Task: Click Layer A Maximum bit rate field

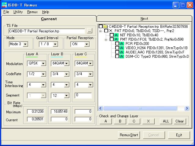Action: 36,111
